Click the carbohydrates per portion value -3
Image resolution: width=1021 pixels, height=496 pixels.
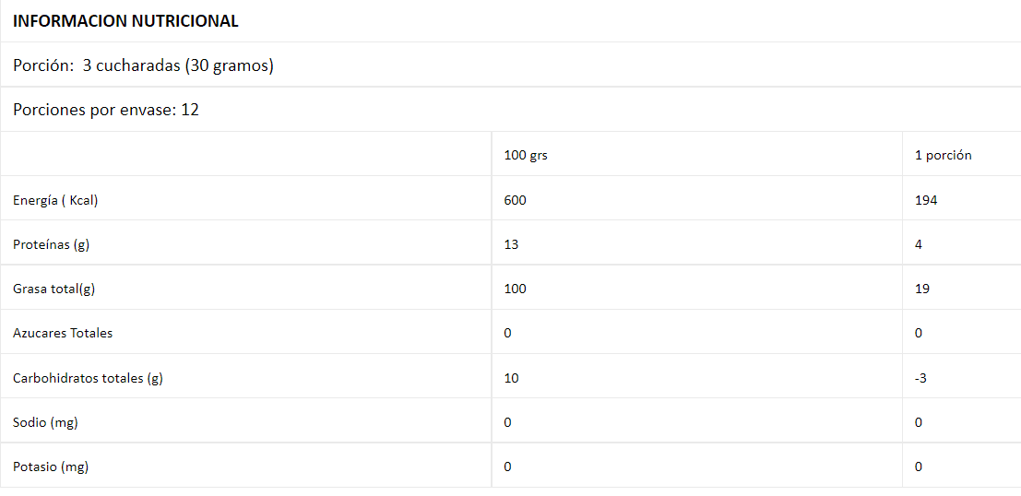pyautogui.click(x=921, y=378)
